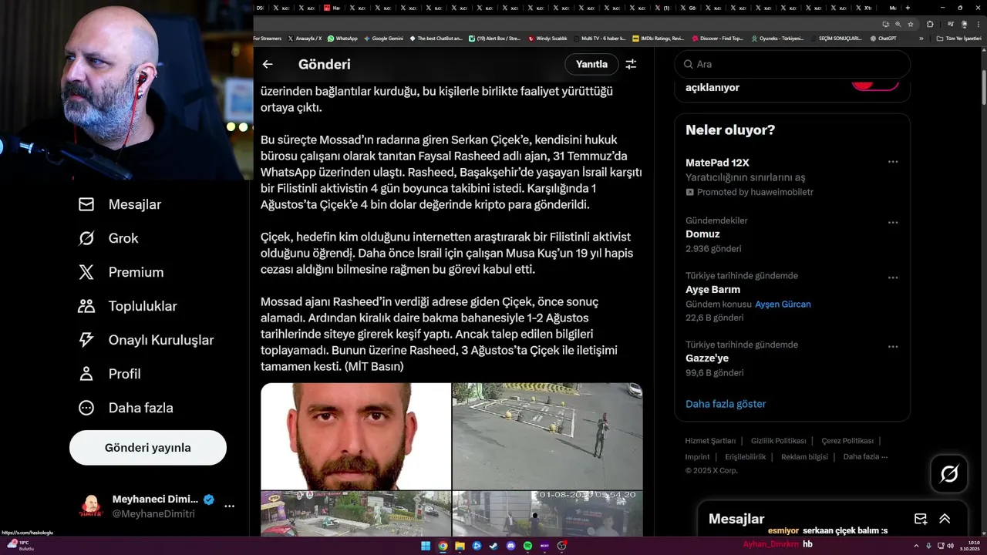Open the Ayşe Barım trending topic

pyautogui.click(x=792, y=296)
